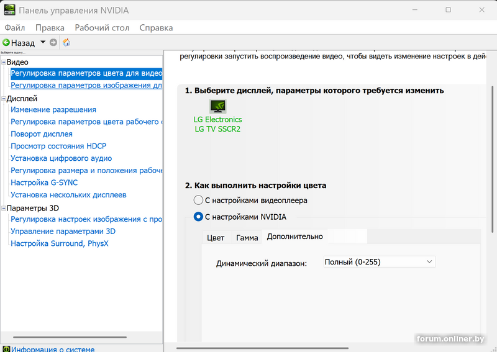Close the NVIDIA control panel window
Screen dimensions: 497x352
[482, 10]
